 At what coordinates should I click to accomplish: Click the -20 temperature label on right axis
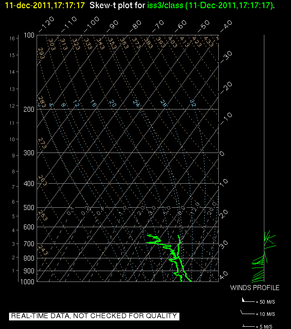click(226, 87)
